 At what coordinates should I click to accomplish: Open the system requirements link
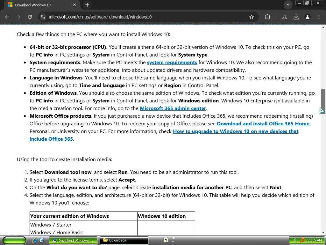tap(172, 63)
